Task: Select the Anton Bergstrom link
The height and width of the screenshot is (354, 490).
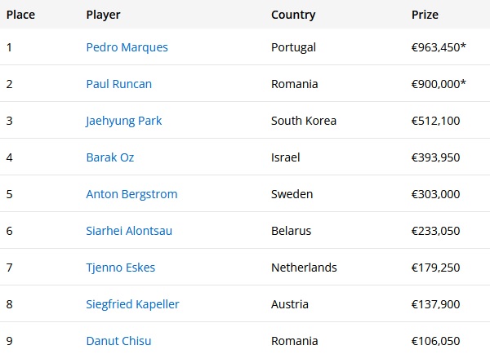Action: tap(131, 194)
